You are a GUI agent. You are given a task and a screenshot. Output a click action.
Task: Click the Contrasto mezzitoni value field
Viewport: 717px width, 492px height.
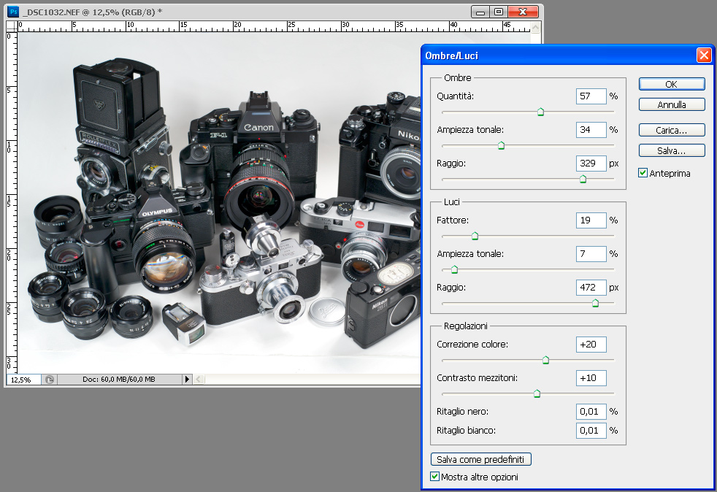pos(591,378)
